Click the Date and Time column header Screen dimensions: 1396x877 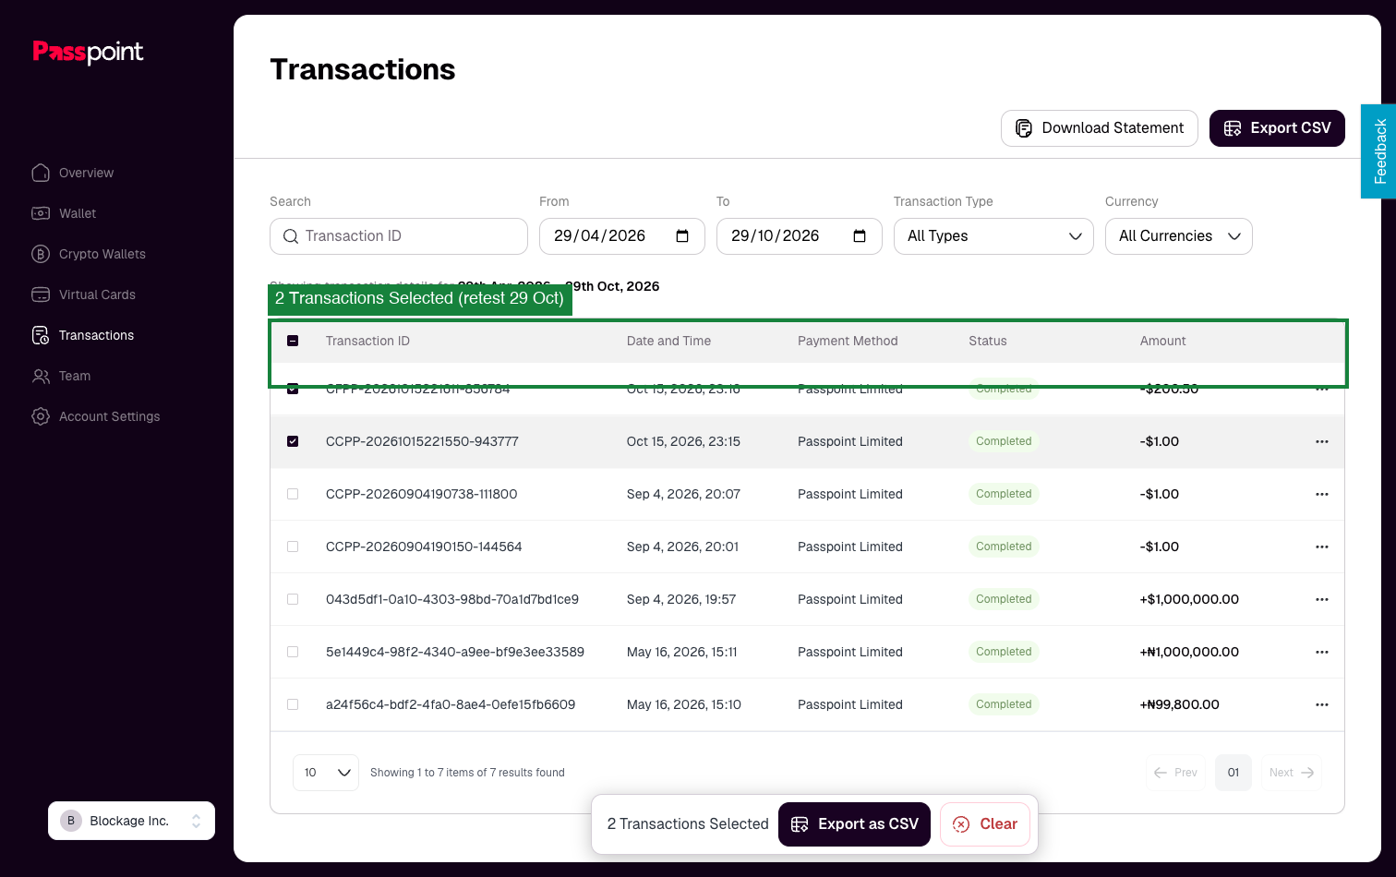click(668, 341)
